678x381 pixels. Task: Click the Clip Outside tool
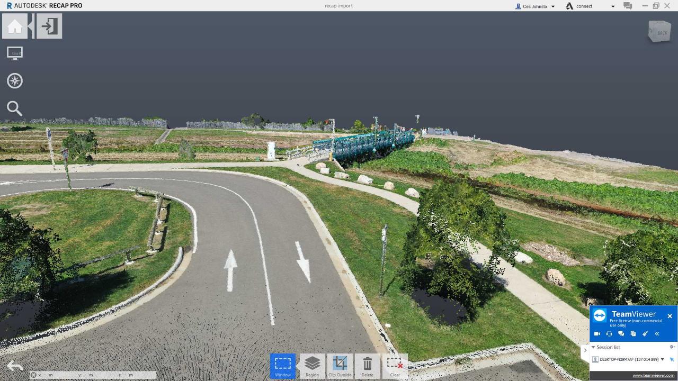tap(340, 366)
